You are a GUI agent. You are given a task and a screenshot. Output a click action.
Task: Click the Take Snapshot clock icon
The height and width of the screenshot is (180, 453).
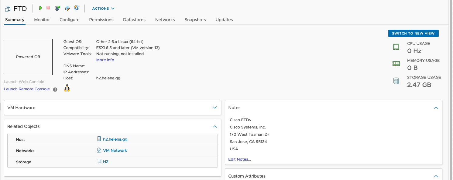click(x=77, y=8)
